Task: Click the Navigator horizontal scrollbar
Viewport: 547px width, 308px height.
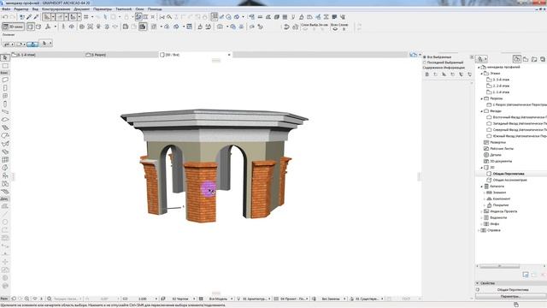Action: (x=499, y=266)
